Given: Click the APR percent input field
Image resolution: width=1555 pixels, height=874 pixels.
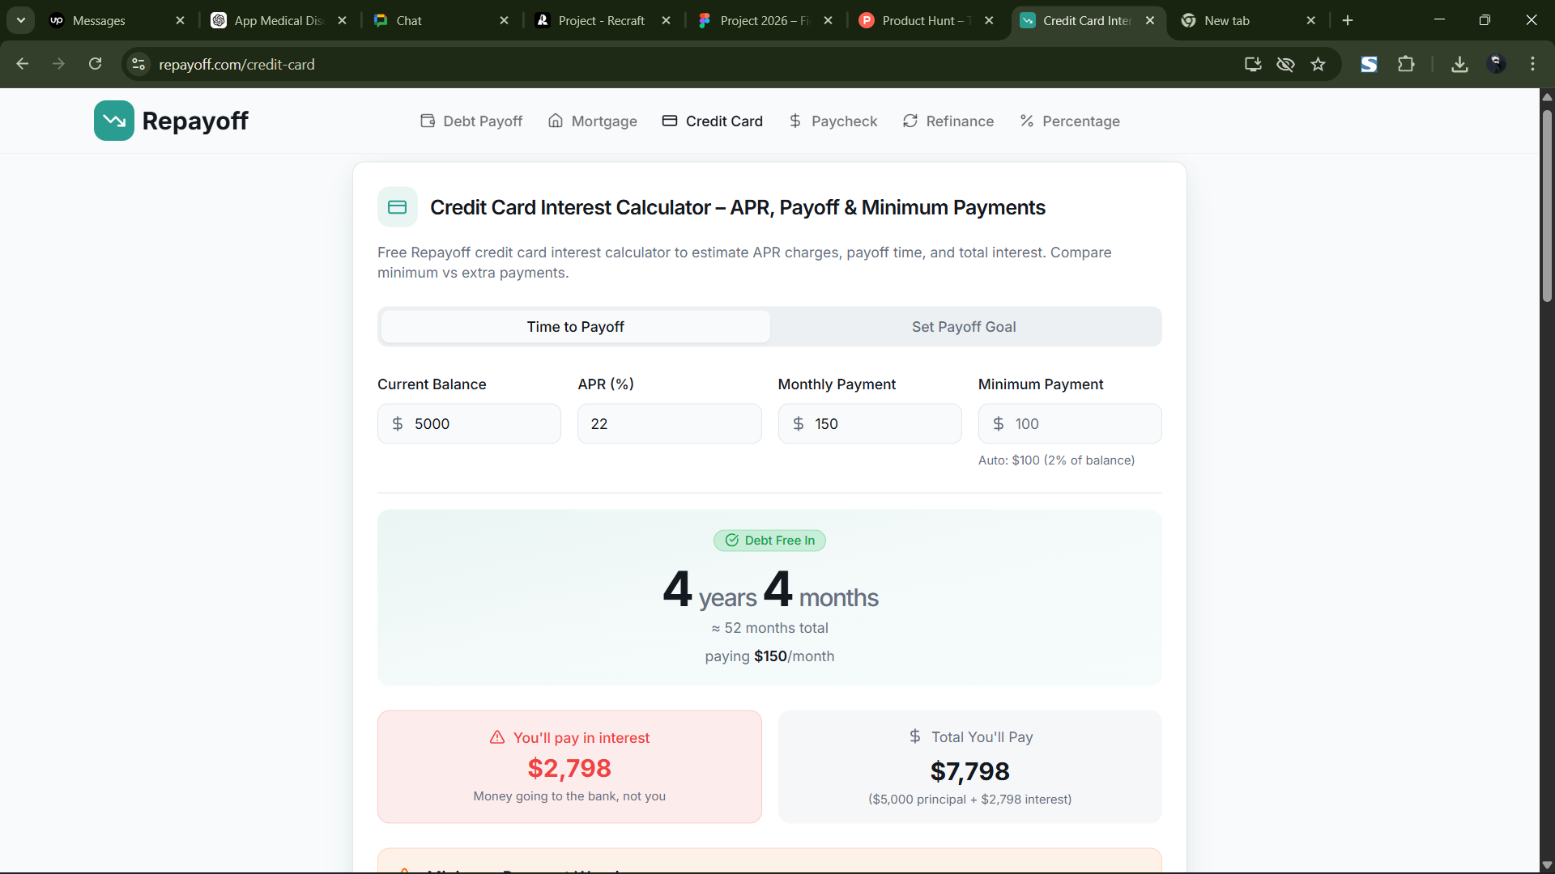Looking at the screenshot, I should click(x=669, y=424).
